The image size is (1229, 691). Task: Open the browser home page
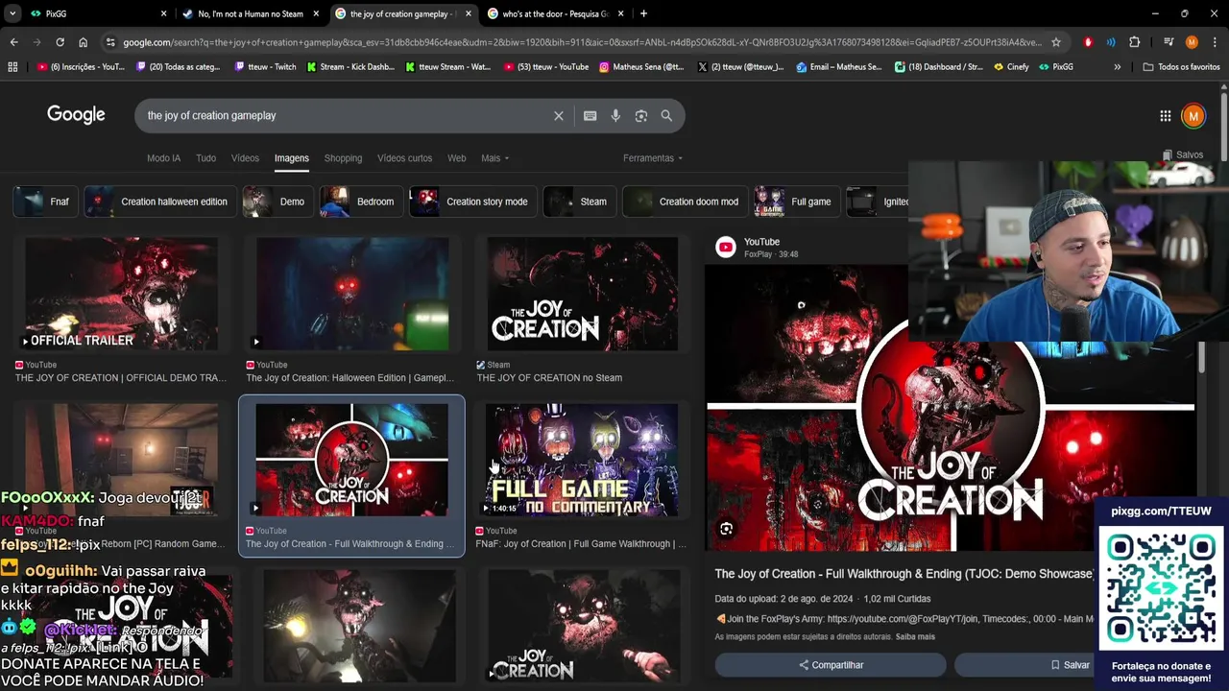(83, 42)
